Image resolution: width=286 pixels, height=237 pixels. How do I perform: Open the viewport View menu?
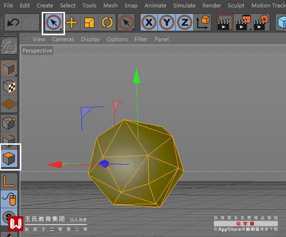[x=39, y=39]
